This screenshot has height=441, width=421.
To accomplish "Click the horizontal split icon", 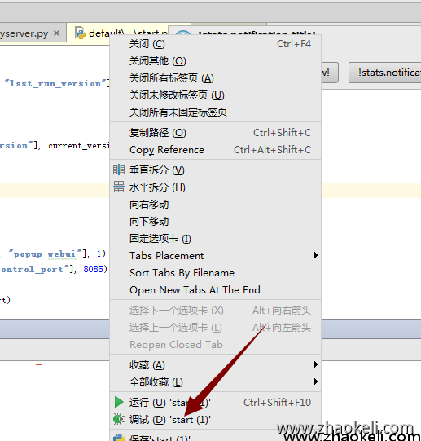I will tap(119, 187).
